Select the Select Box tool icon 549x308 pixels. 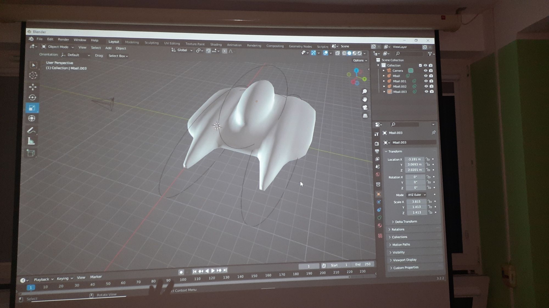point(33,65)
